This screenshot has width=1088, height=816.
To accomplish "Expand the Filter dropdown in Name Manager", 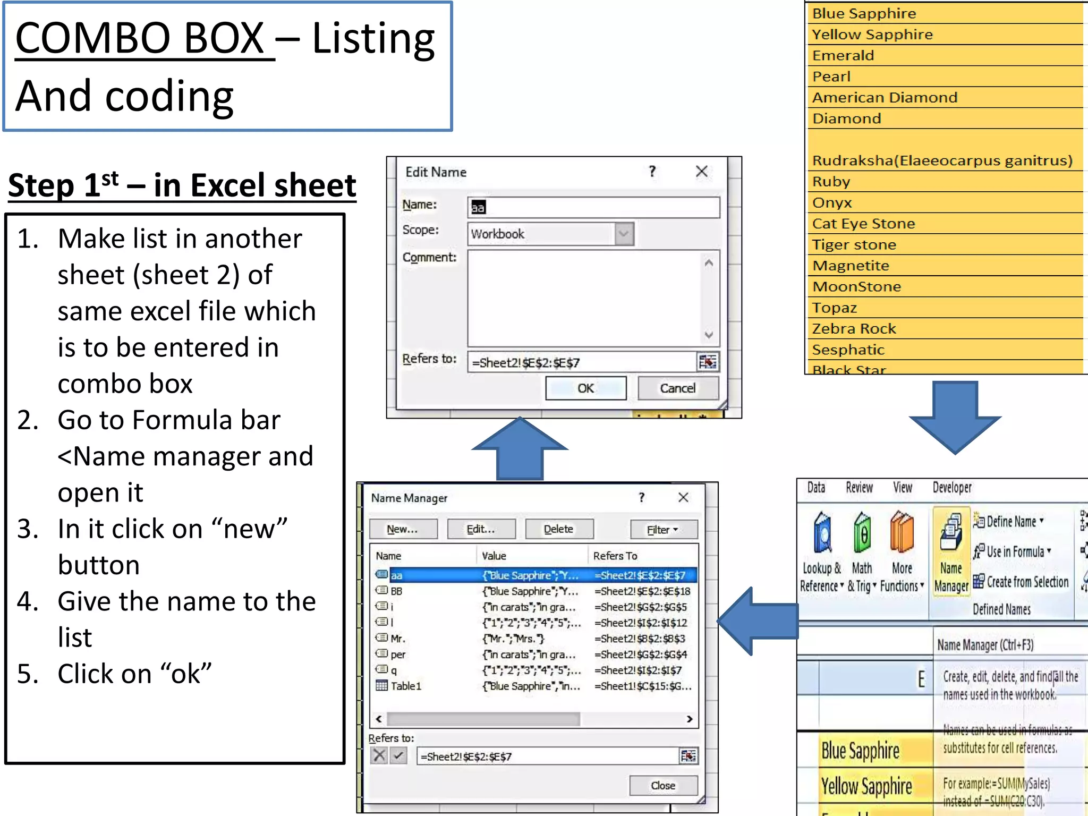I will pos(664,529).
